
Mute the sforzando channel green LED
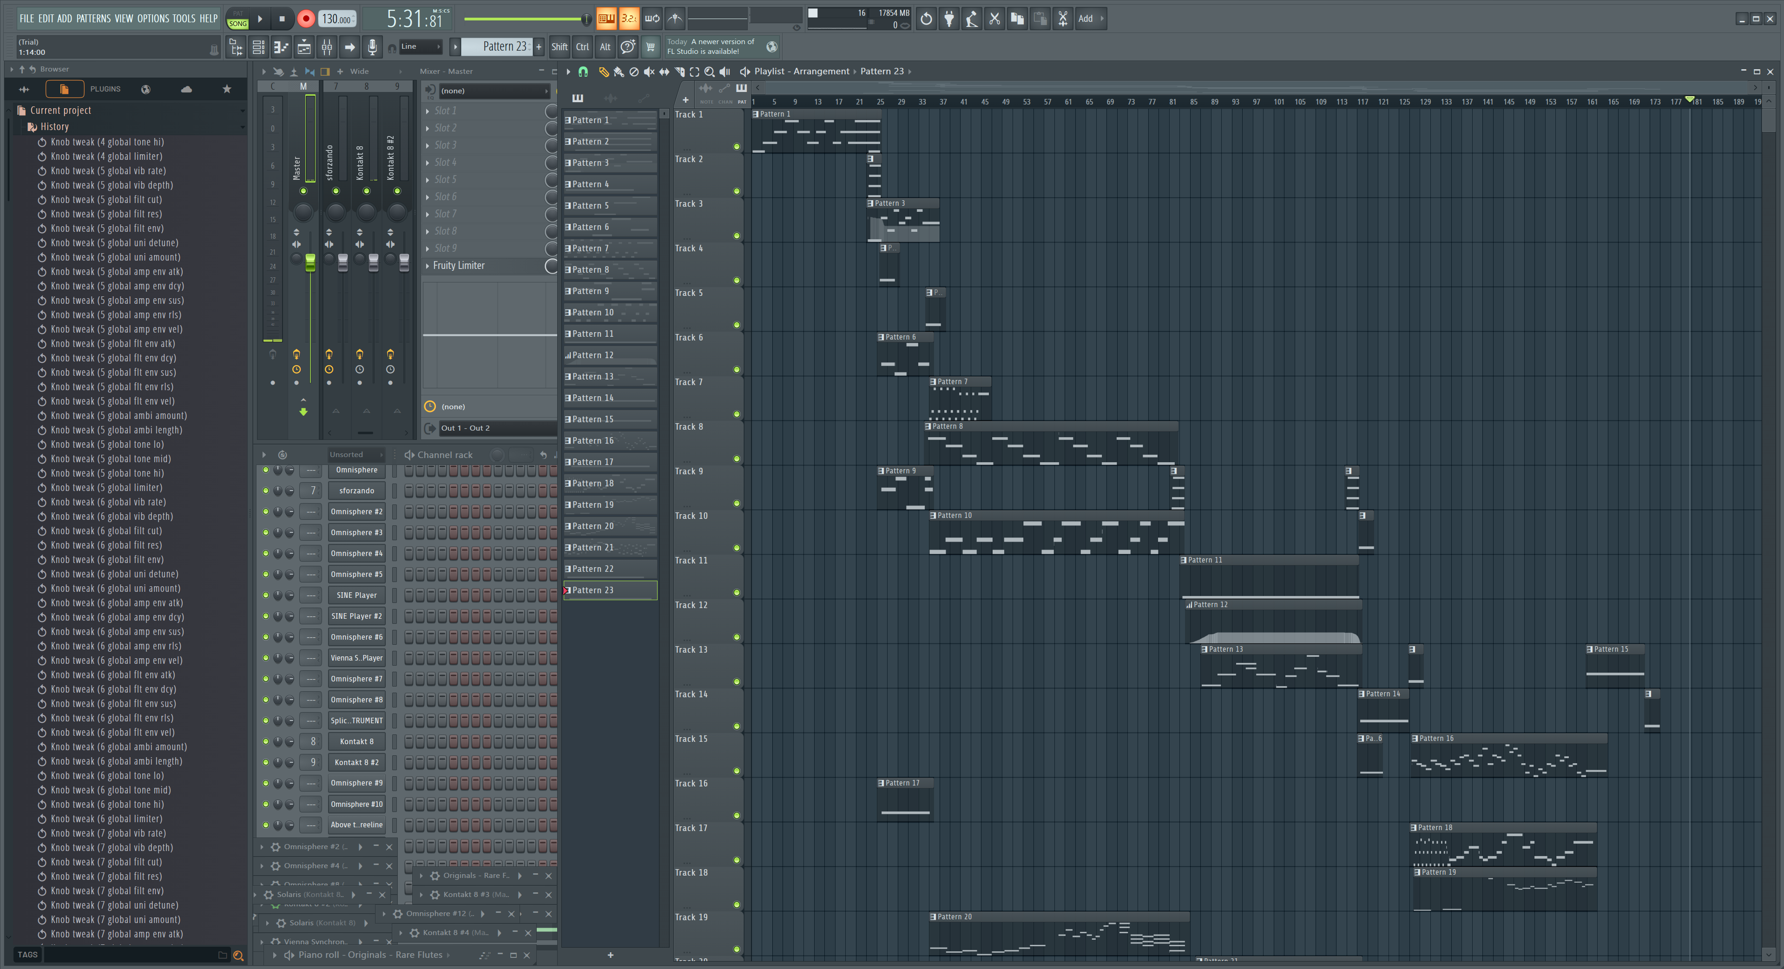(265, 491)
